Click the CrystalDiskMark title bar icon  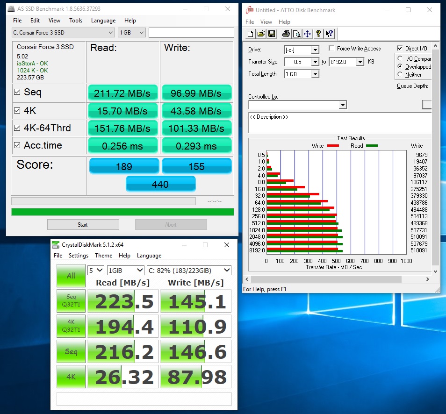tap(56, 244)
